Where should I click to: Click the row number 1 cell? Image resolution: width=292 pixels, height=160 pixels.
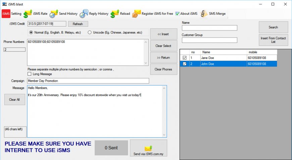click(195, 58)
